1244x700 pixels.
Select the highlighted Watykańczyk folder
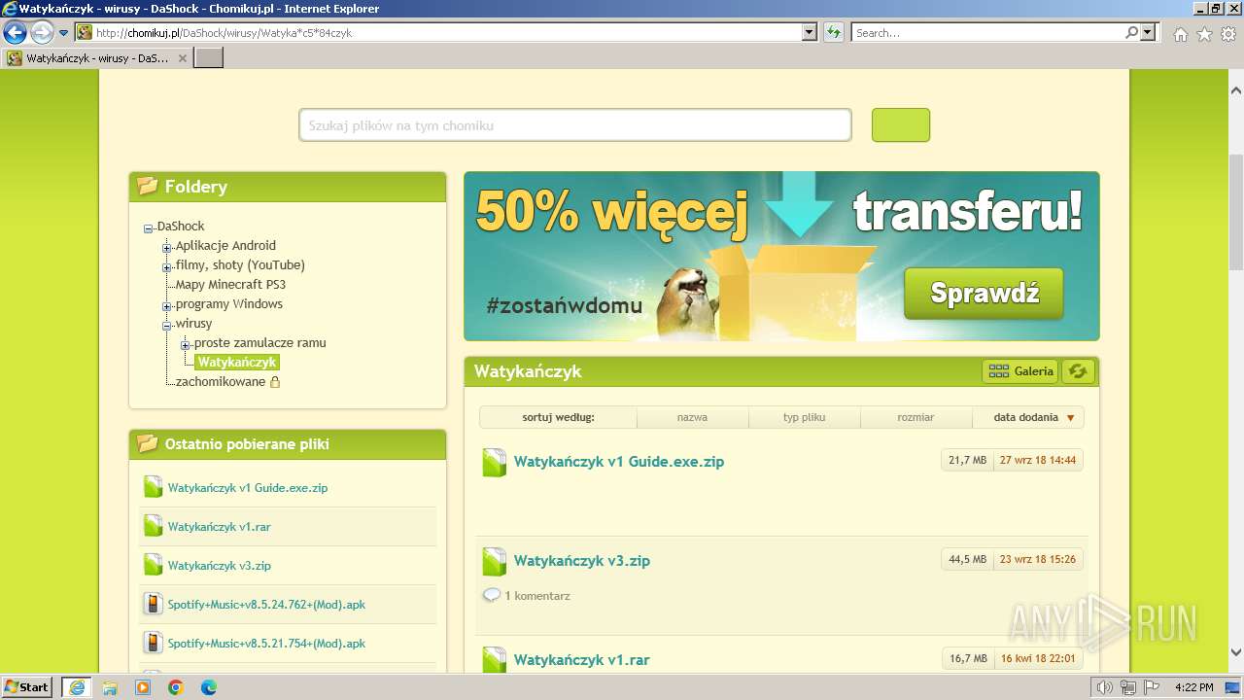[x=237, y=362]
